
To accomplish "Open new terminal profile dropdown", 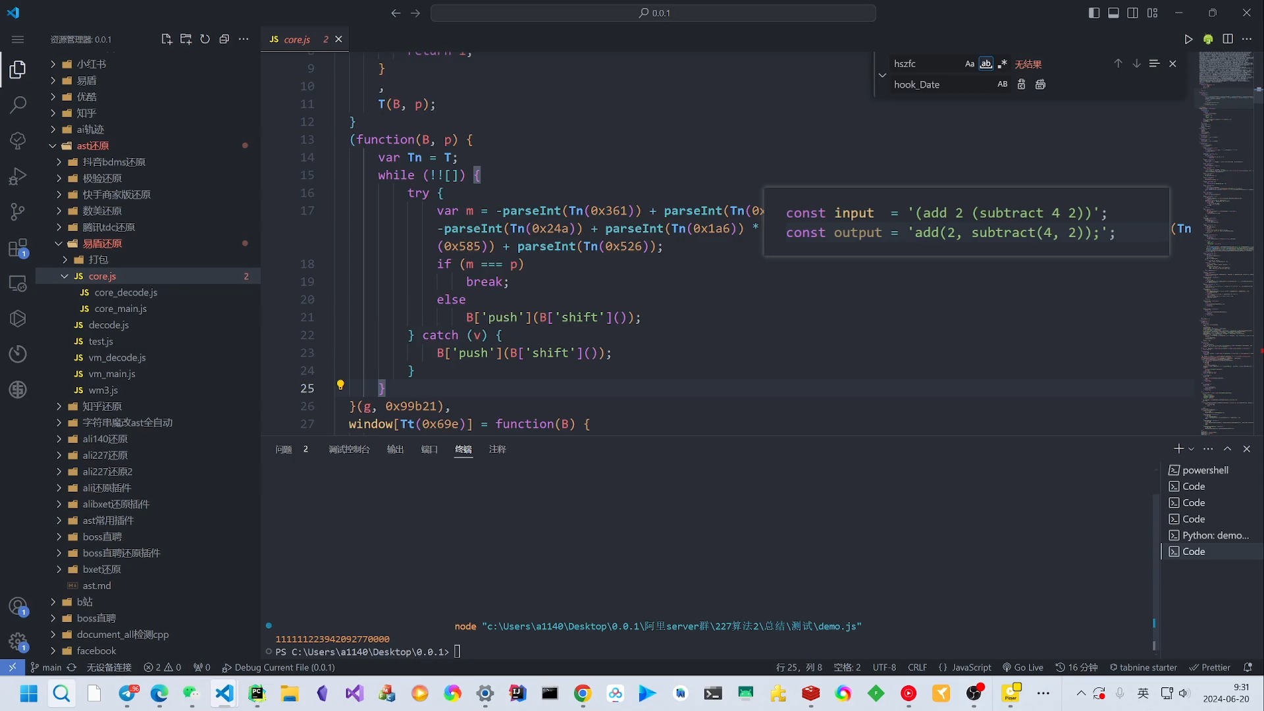I will coord(1191,449).
